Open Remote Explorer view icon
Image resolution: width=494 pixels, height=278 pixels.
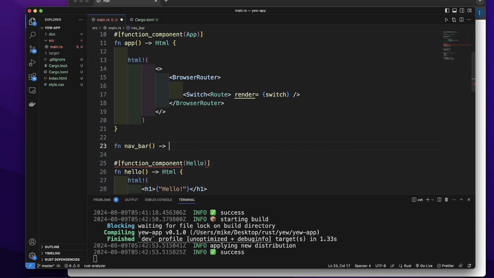32,91
